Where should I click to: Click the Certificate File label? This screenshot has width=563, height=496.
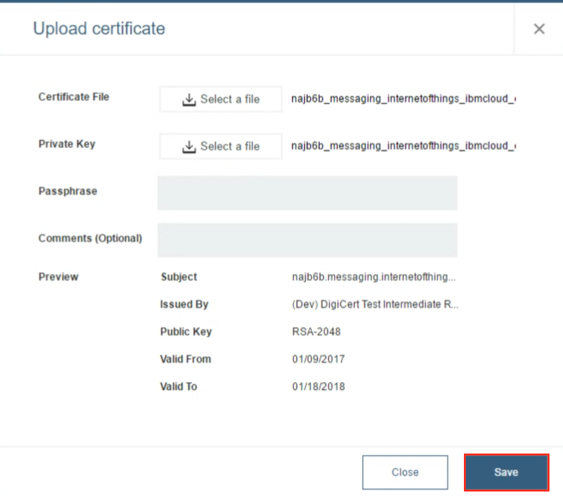[74, 97]
